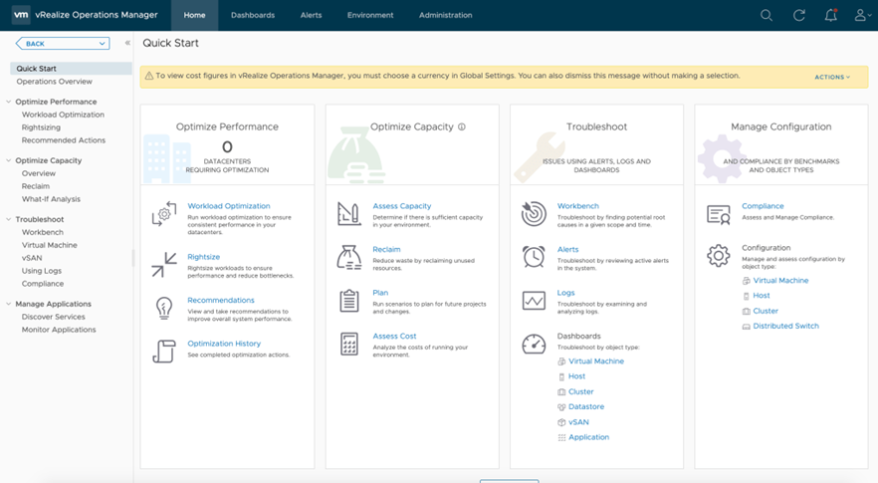Viewport: 878px width, 483px height.
Task: Open the global search magnifier icon
Action: coord(767,15)
